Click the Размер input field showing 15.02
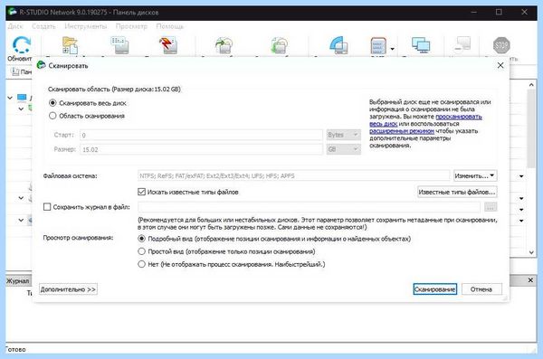 click(201, 149)
